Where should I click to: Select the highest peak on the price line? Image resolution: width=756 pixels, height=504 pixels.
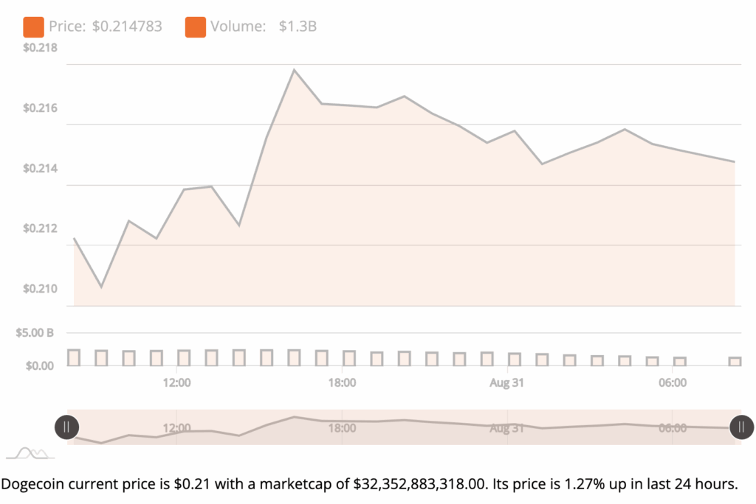click(294, 70)
